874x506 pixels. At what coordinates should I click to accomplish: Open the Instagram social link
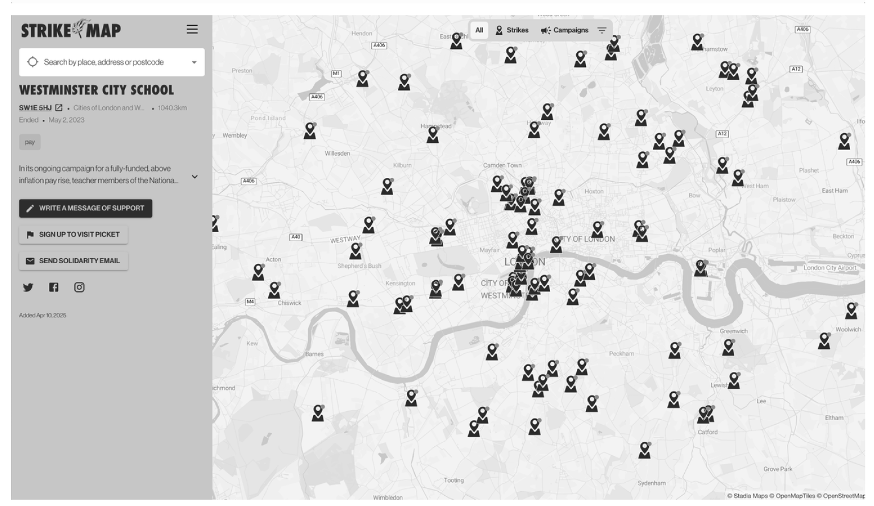pos(79,287)
